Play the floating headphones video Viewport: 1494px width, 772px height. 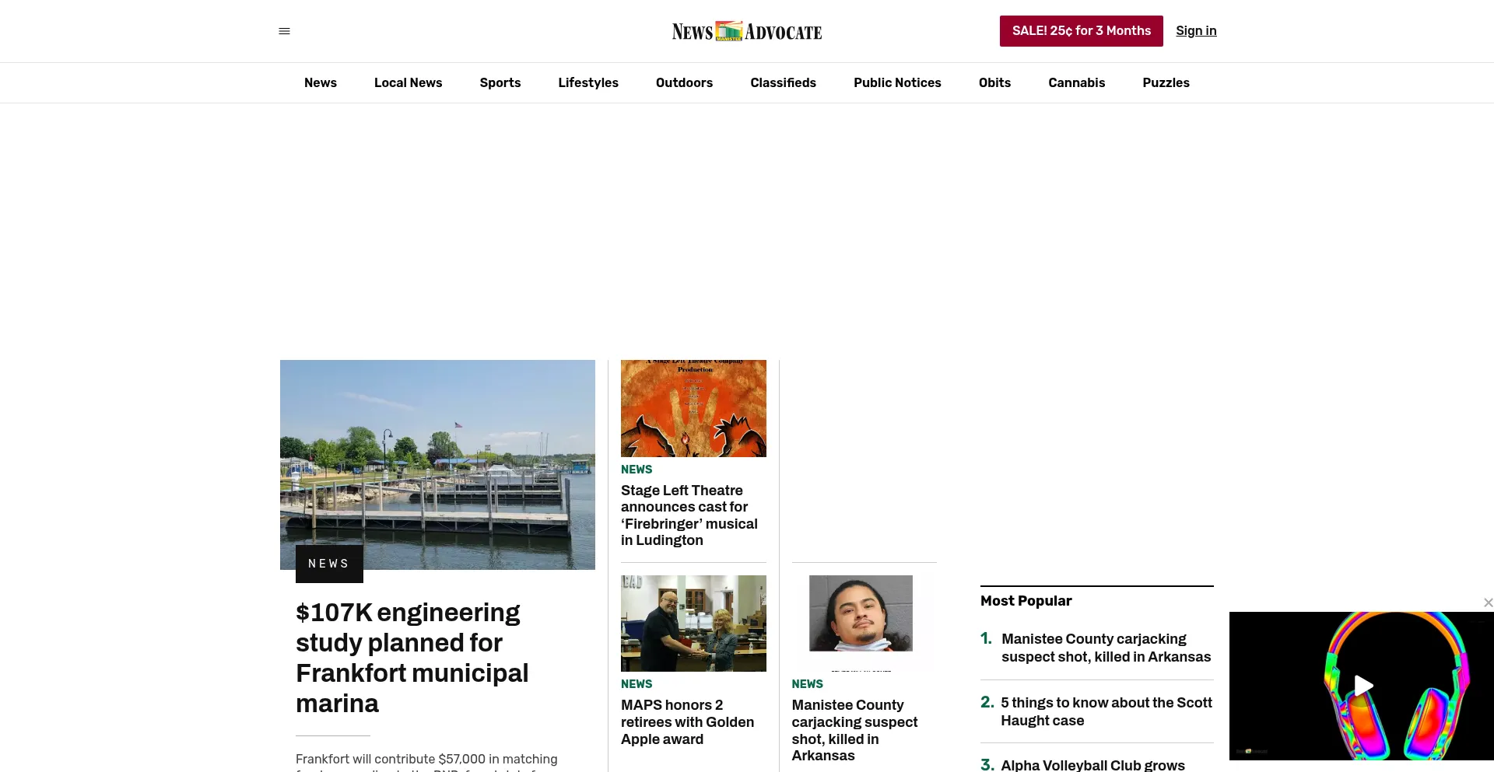coord(1362,686)
